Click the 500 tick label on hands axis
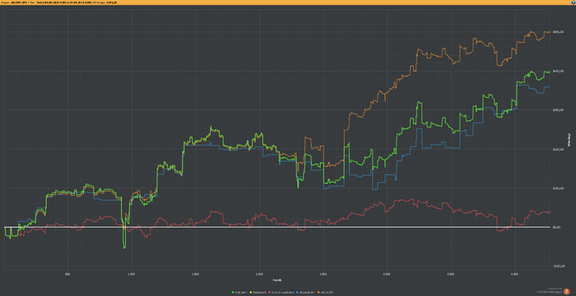576x296 pixels. coord(67,274)
